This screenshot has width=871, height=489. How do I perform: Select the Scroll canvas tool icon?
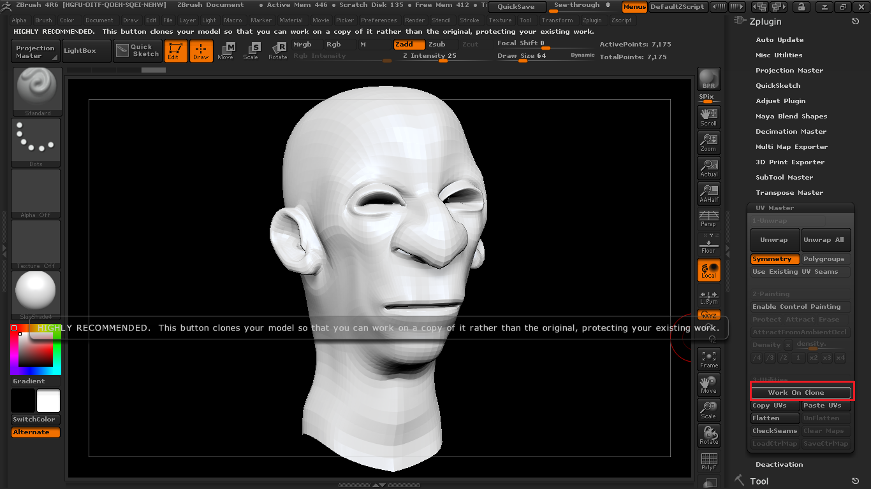pos(708,117)
